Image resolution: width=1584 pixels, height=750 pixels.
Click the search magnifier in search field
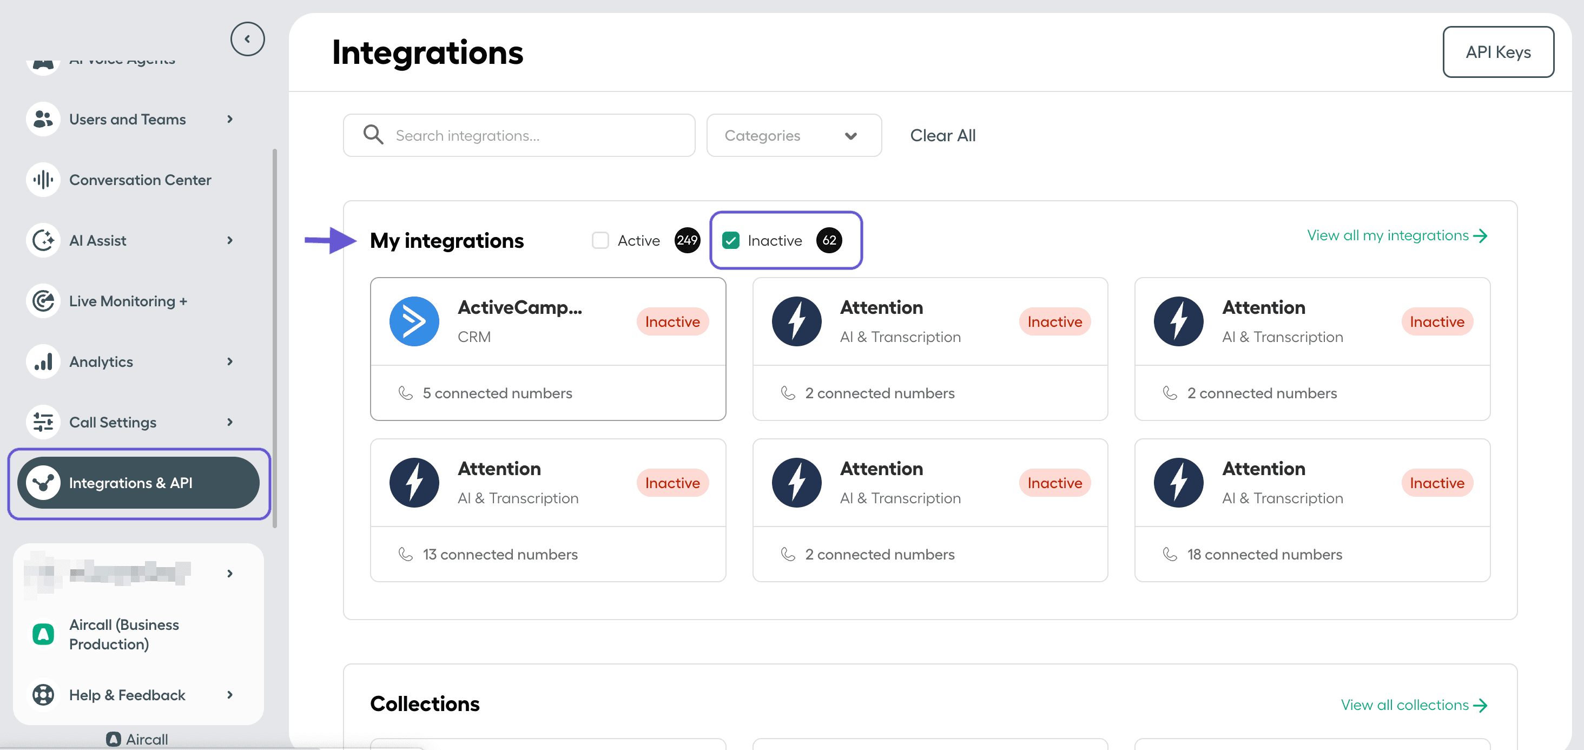click(x=373, y=135)
